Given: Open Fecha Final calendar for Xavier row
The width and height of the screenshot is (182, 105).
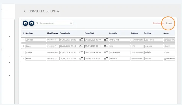Looking at the screenshot, I should coord(106,46).
